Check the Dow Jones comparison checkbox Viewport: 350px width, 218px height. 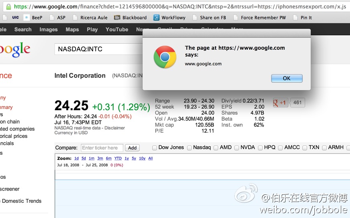pos(155,147)
